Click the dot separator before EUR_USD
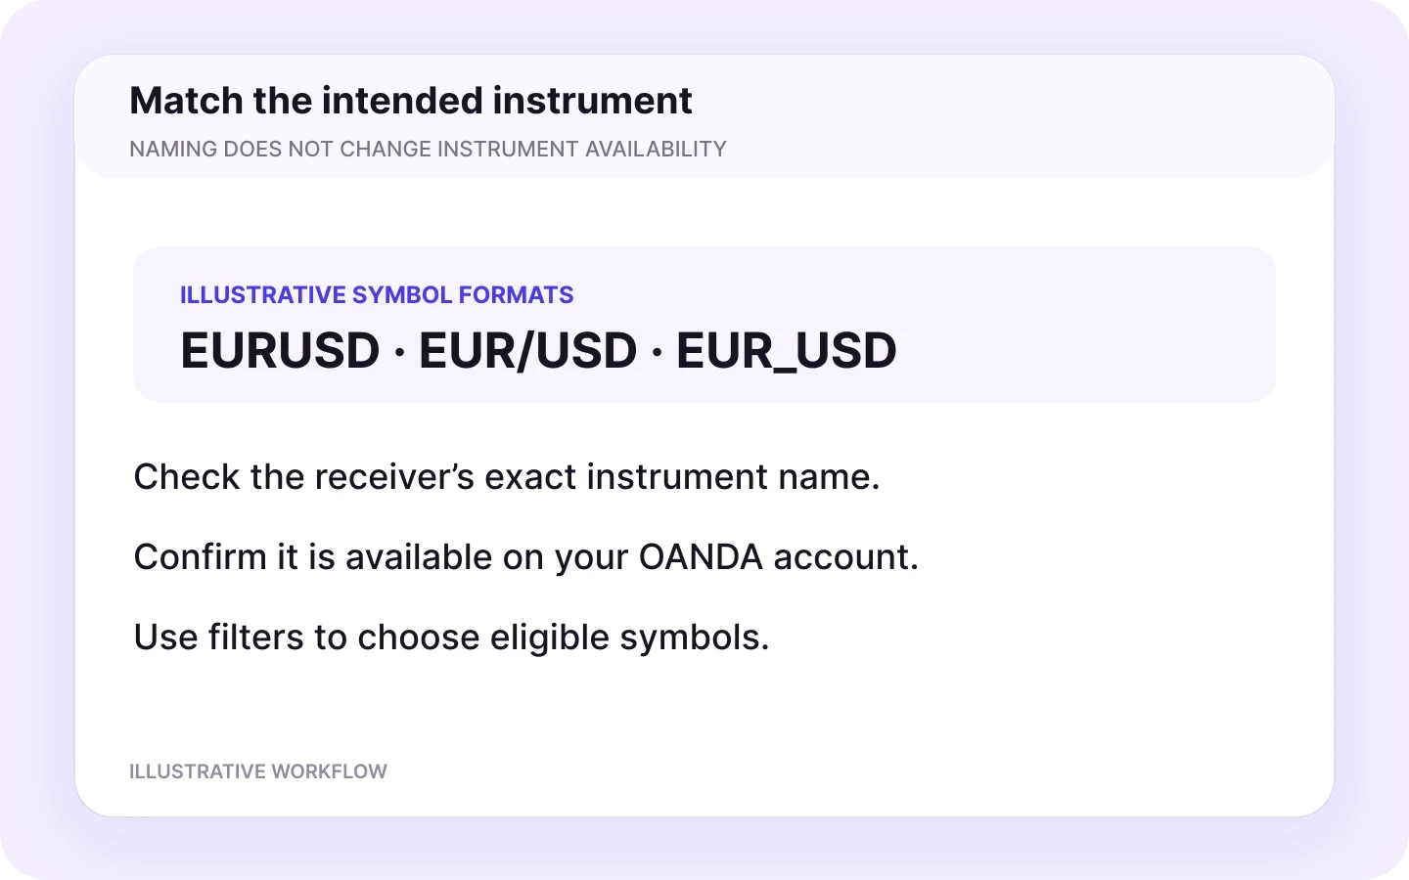The width and height of the screenshot is (1409, 880). [x=657, y=352]
